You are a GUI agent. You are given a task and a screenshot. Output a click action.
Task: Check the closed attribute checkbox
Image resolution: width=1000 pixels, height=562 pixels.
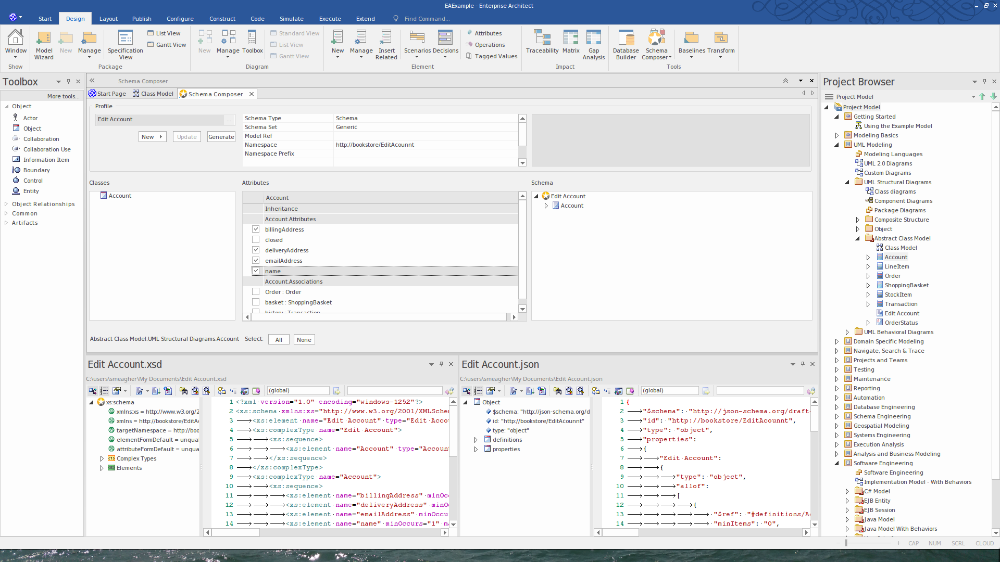click(x=256, y=240)
